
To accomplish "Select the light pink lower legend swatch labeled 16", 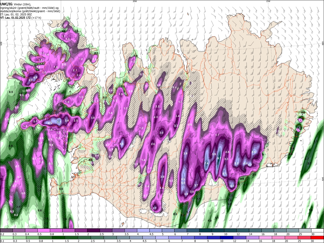I will (x=265, y=237).
